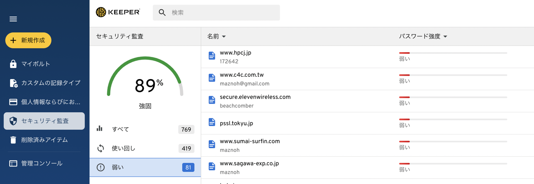Image resolution: width=534 pixels, height=184 pixels.
Task: Click the strength bar for pssl.tokyu.jp
Action: (453, 120)
